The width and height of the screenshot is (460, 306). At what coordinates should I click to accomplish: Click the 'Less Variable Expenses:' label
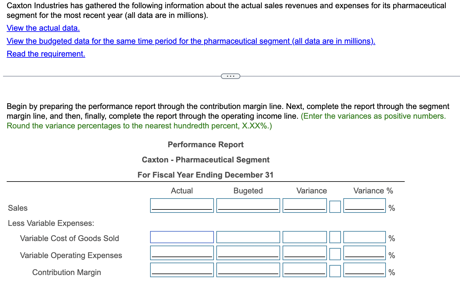point(51,223)
